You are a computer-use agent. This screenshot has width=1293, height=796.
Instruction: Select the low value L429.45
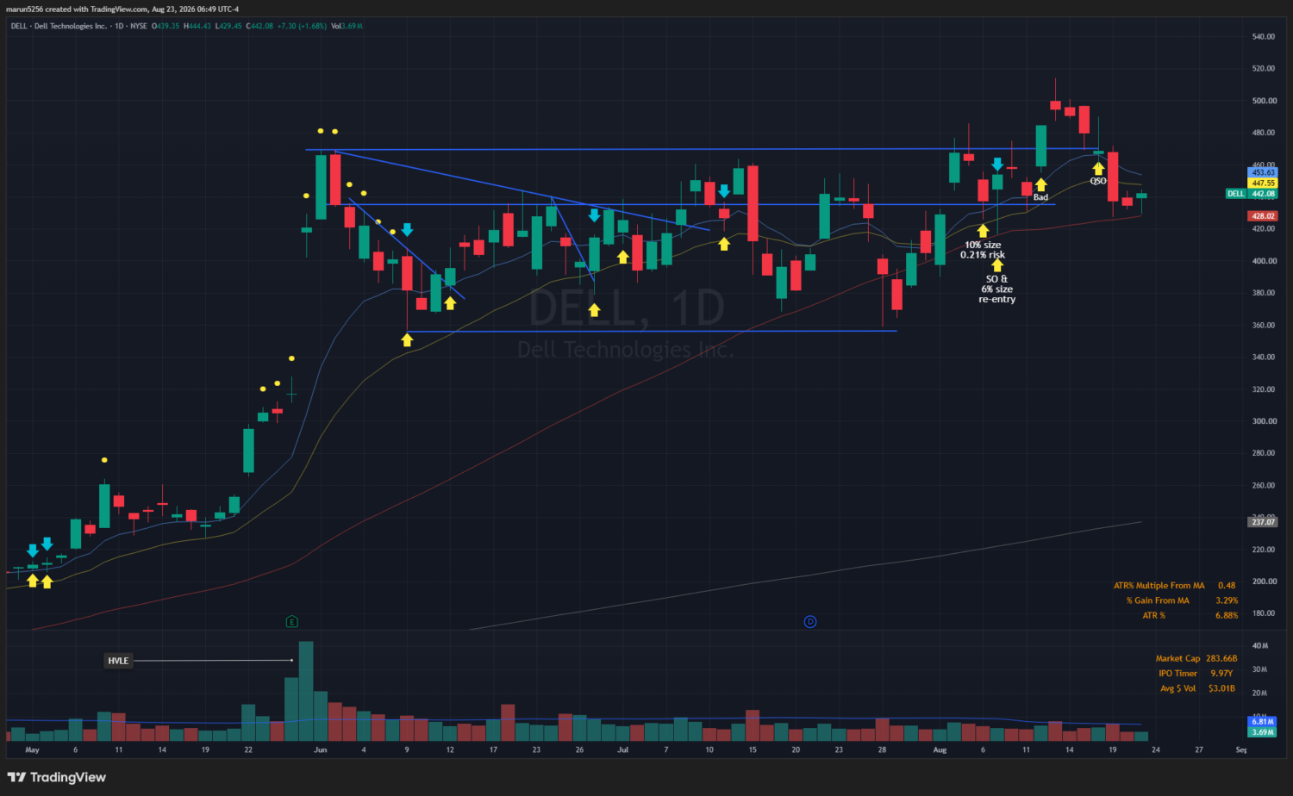tap(229, 26)
